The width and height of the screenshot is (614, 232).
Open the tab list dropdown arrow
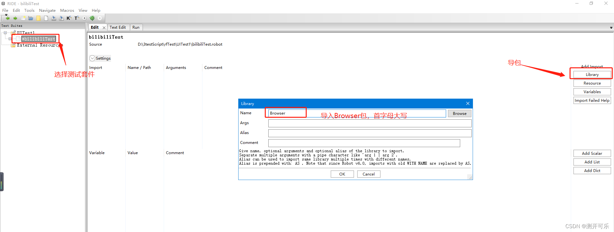coord(611,28)
